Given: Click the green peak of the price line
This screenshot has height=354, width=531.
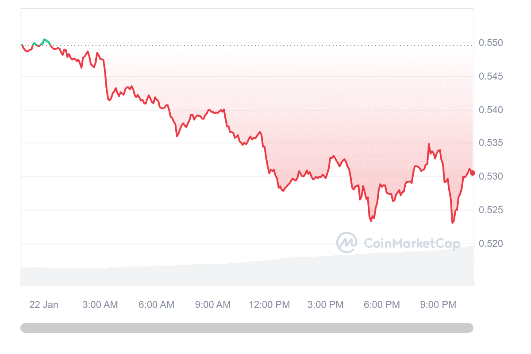Looking at the screenshot, I should pyautogui.click(x=45, y=40).
